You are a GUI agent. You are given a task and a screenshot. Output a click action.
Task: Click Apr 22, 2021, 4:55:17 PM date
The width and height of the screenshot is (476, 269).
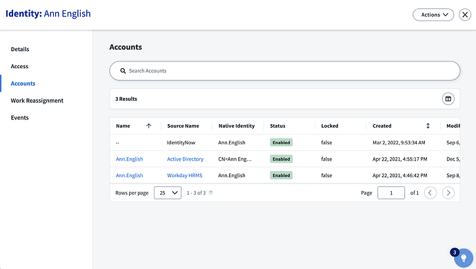click(x=400, y=159)
